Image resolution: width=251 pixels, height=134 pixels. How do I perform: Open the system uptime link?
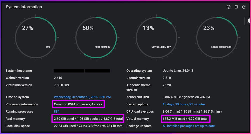(184, 104)
